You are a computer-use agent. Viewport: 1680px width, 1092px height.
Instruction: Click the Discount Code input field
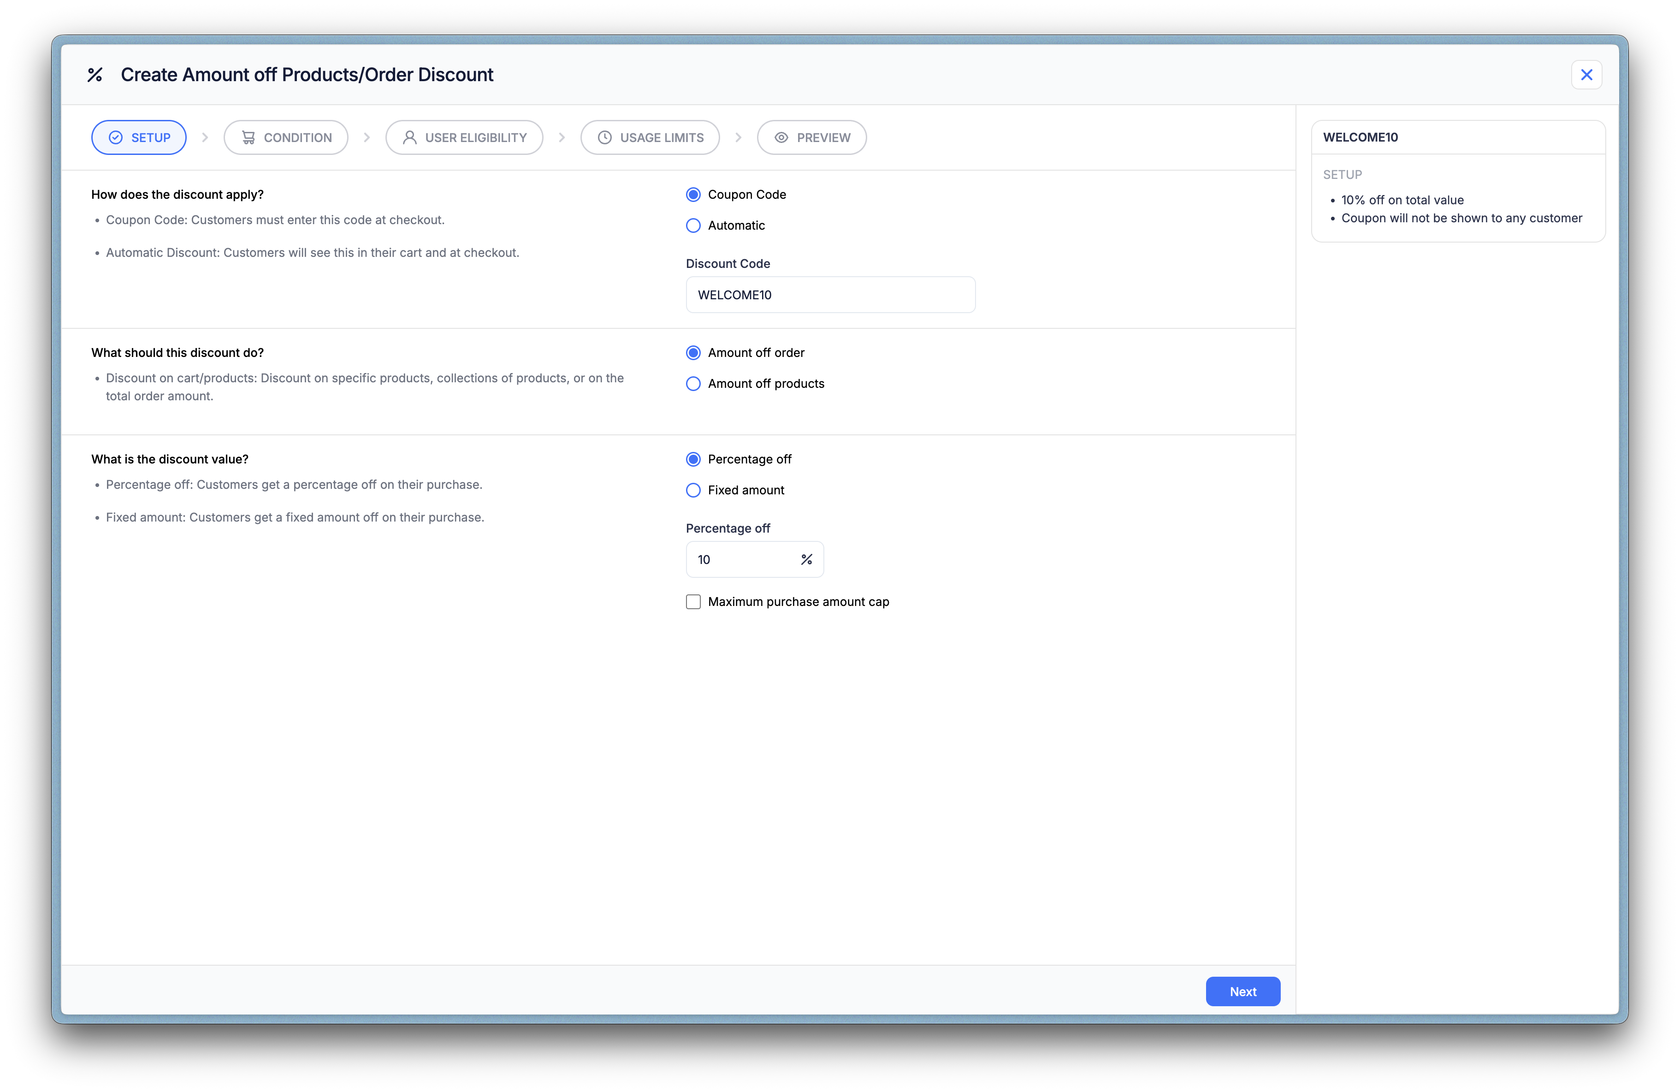click(830, 295)
